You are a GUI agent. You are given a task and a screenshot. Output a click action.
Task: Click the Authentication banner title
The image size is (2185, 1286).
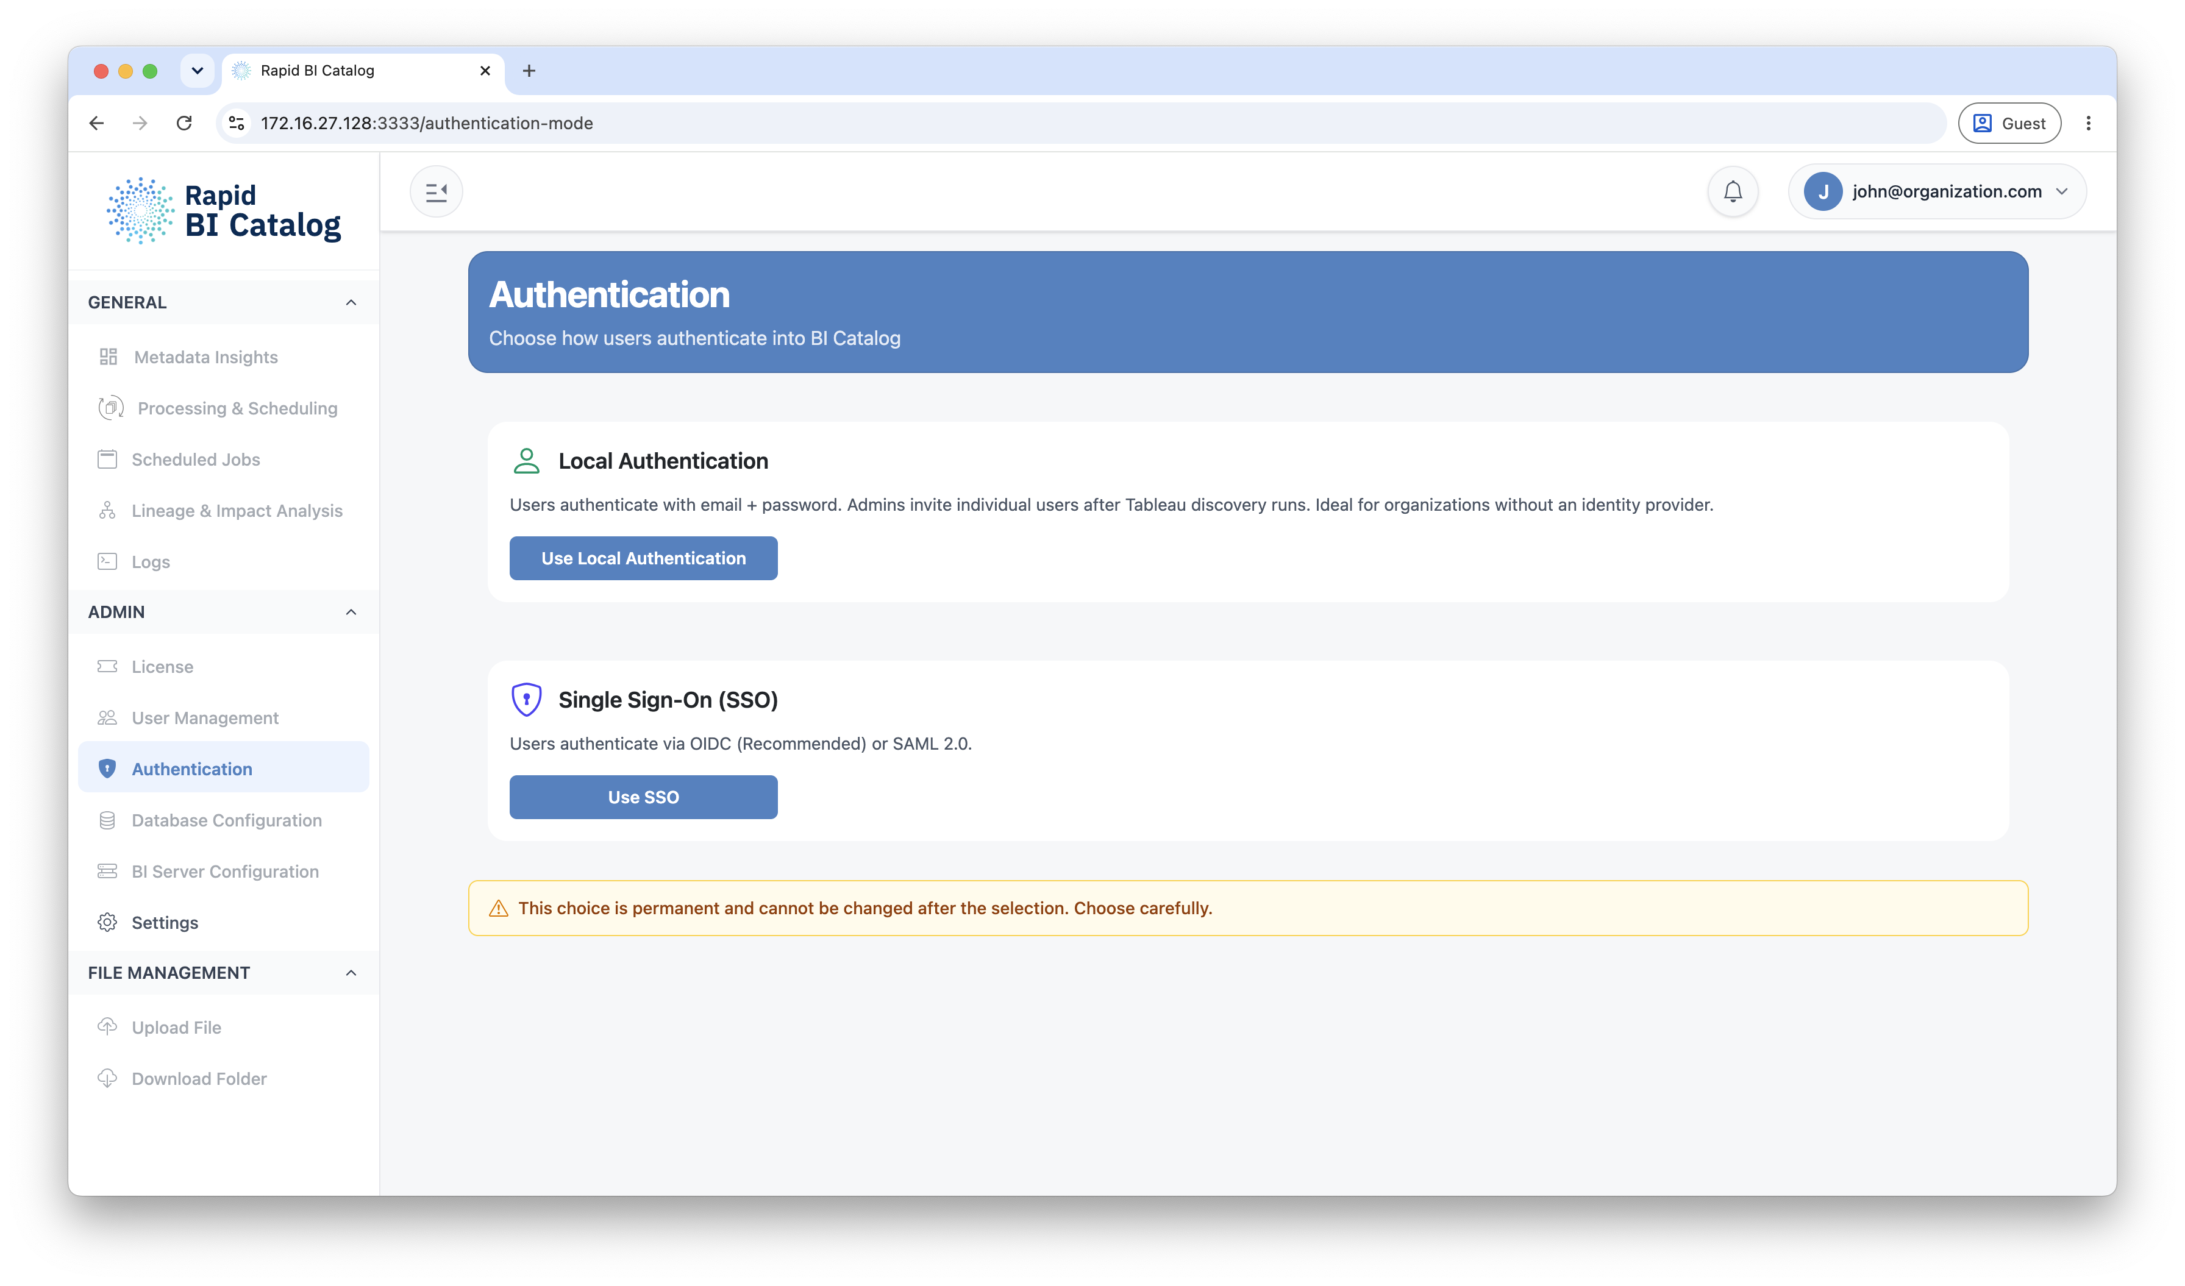click(x=610, y=294)
